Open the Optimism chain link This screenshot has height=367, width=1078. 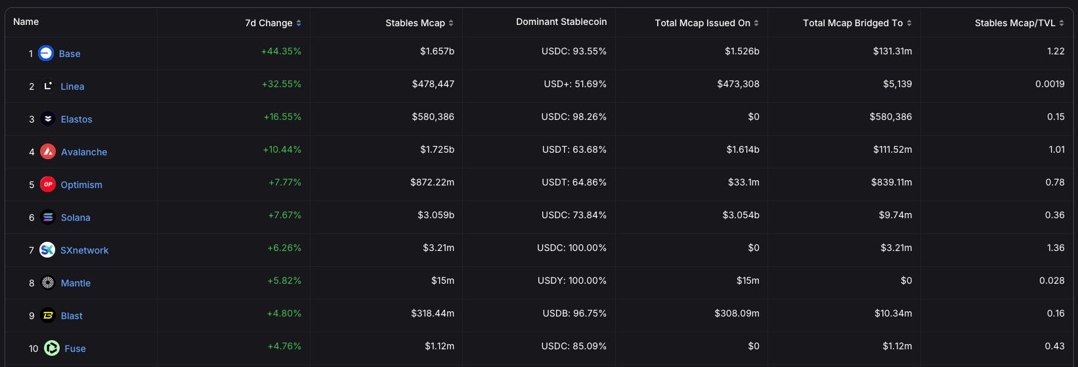[81, 185]
